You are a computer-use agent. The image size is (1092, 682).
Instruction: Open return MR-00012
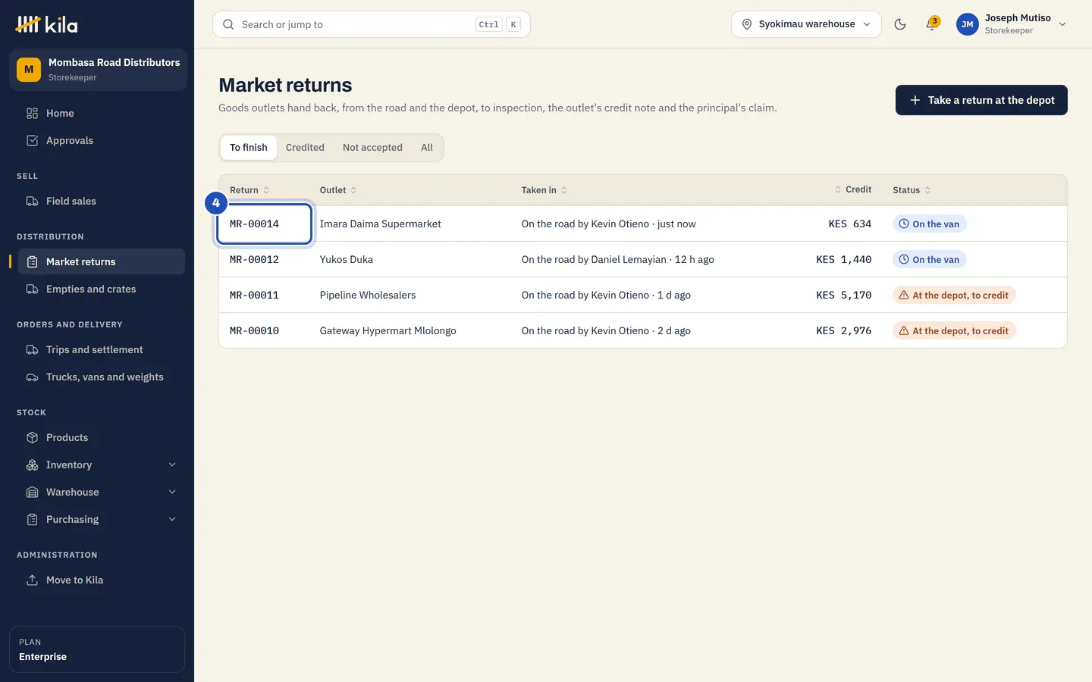click(254, 259)
